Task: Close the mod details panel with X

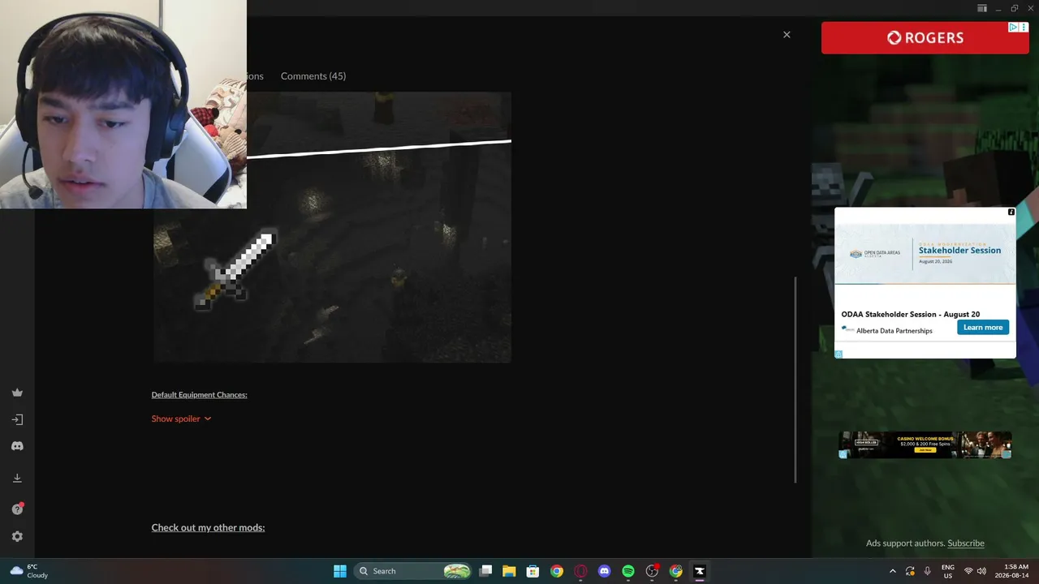Action: (787, 35)
